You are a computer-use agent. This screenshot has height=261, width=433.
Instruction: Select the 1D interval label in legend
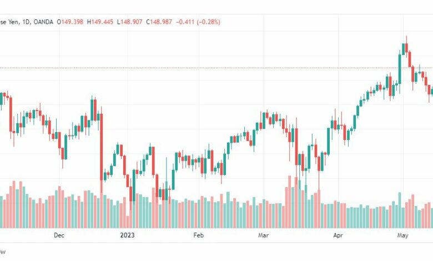pos(26,22)
